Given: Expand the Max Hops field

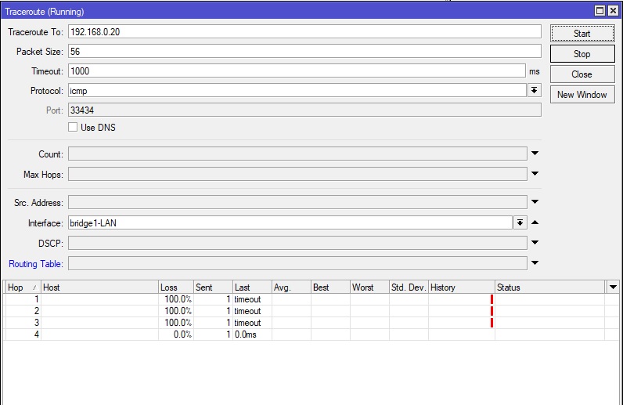Looking at the screenshot, I should point(535,173).
